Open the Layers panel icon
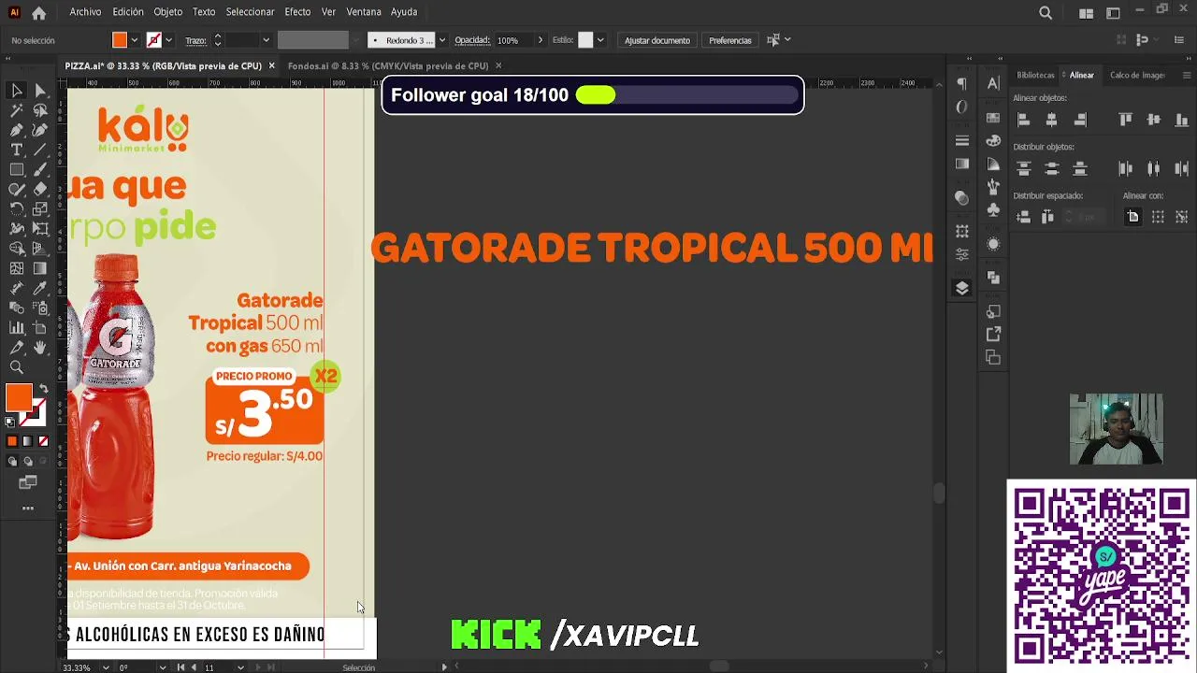 coord(962,288)
